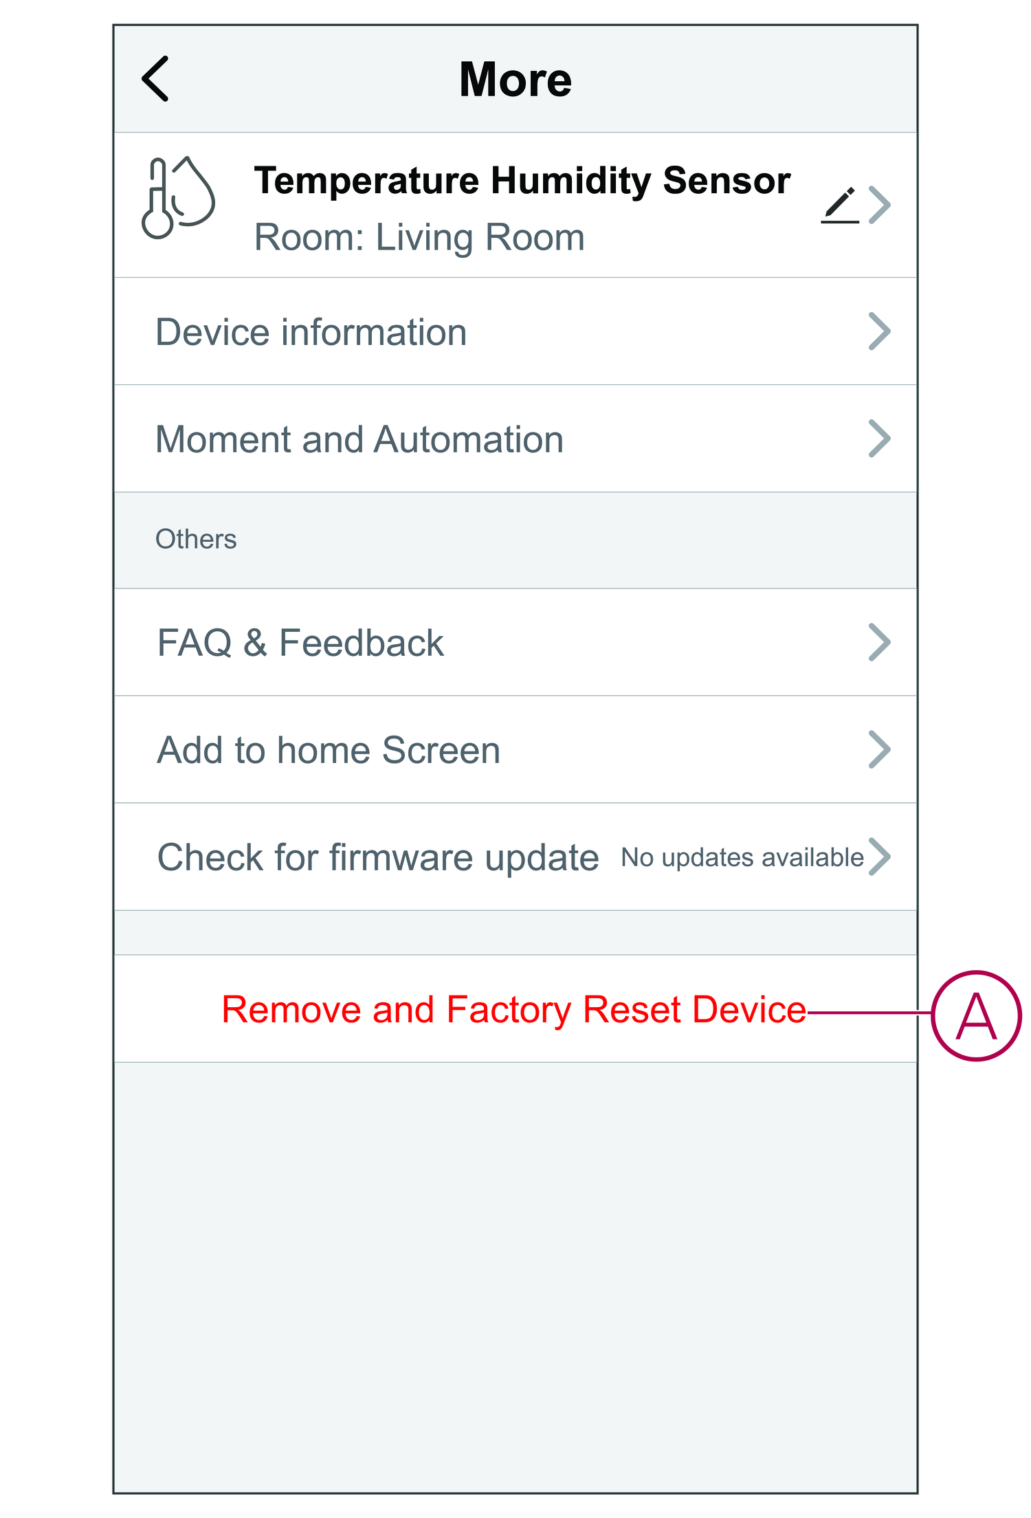Tap the More page title
Image resolution: width=1031 pixels, height=1518 pixels.
click(x=515, y=79)
